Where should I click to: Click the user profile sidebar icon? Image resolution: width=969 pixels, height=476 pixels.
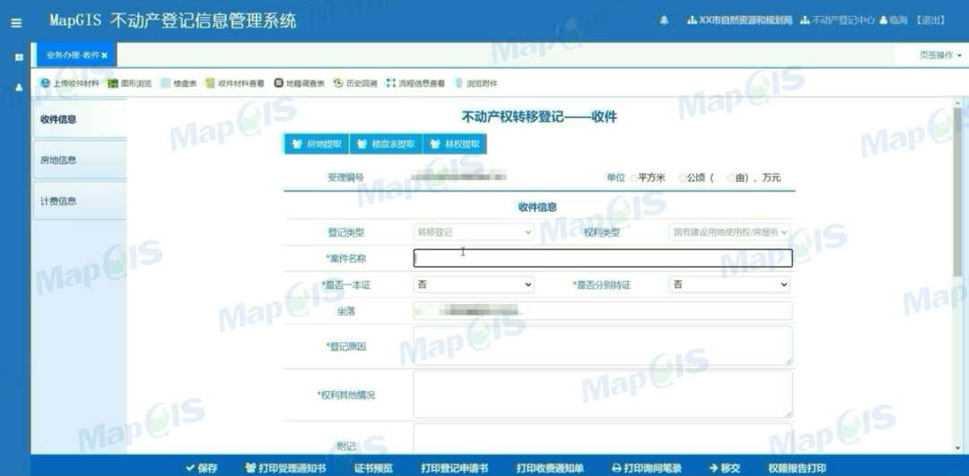pos(19,87)
